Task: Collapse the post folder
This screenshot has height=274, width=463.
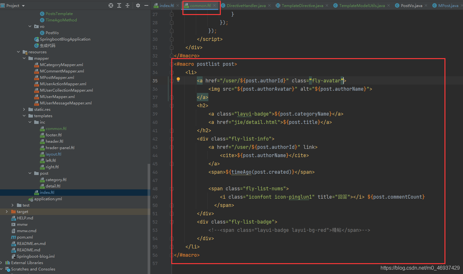Action: point(30,173)
